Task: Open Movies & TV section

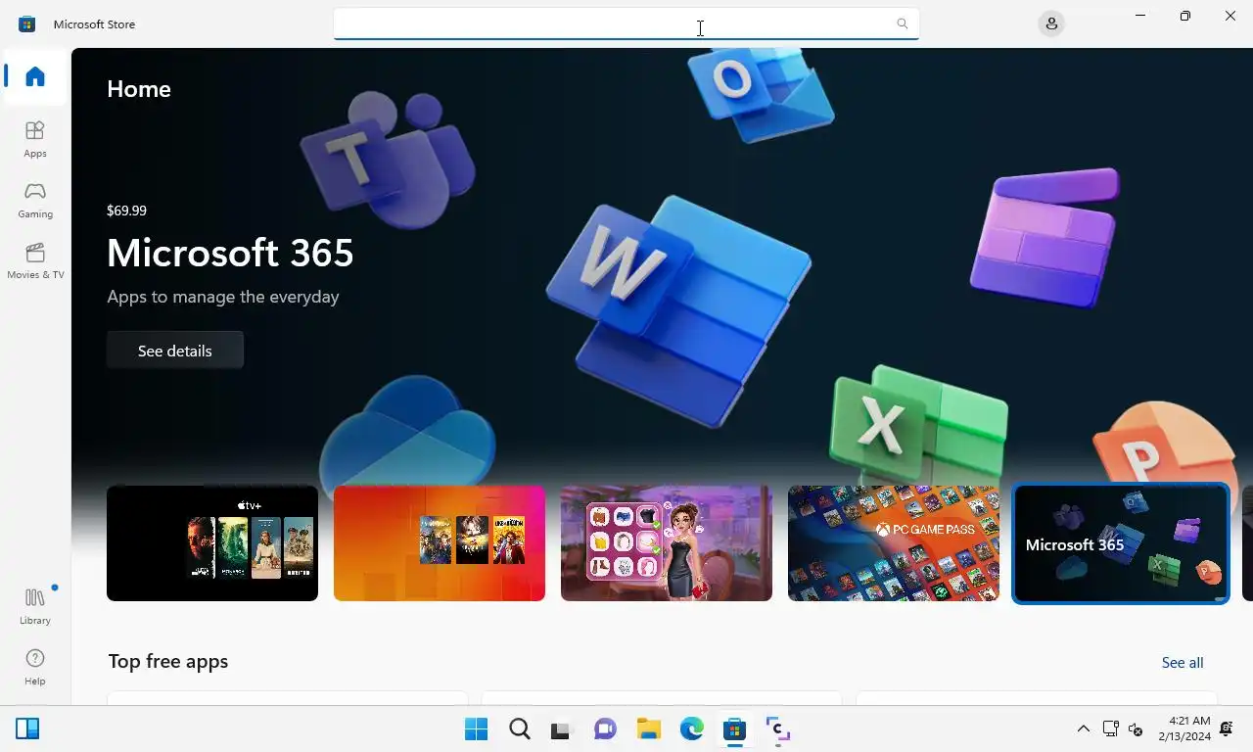Action: [35, 260]
